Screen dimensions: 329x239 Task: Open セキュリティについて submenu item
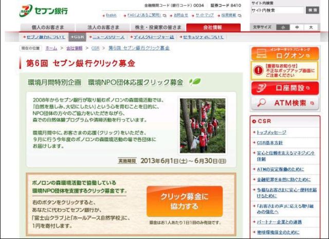click(203, 37)
